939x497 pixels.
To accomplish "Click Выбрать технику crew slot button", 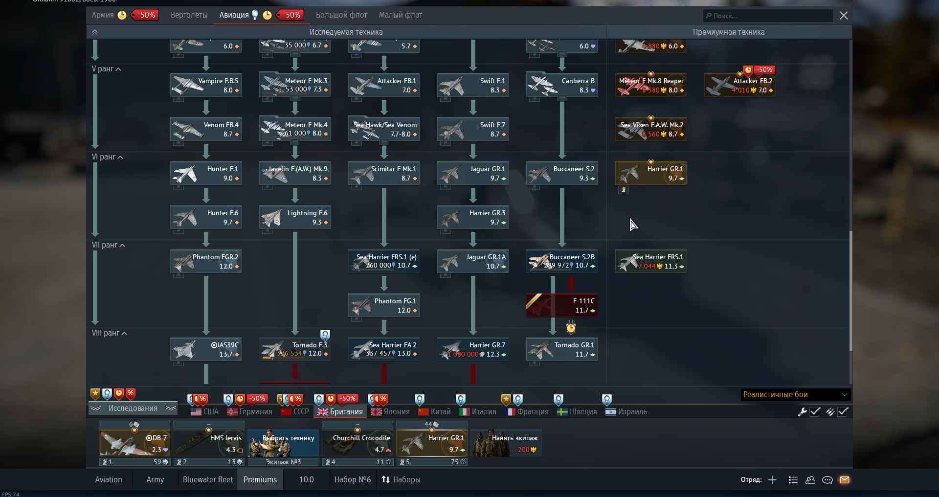I will coord(284,443).
